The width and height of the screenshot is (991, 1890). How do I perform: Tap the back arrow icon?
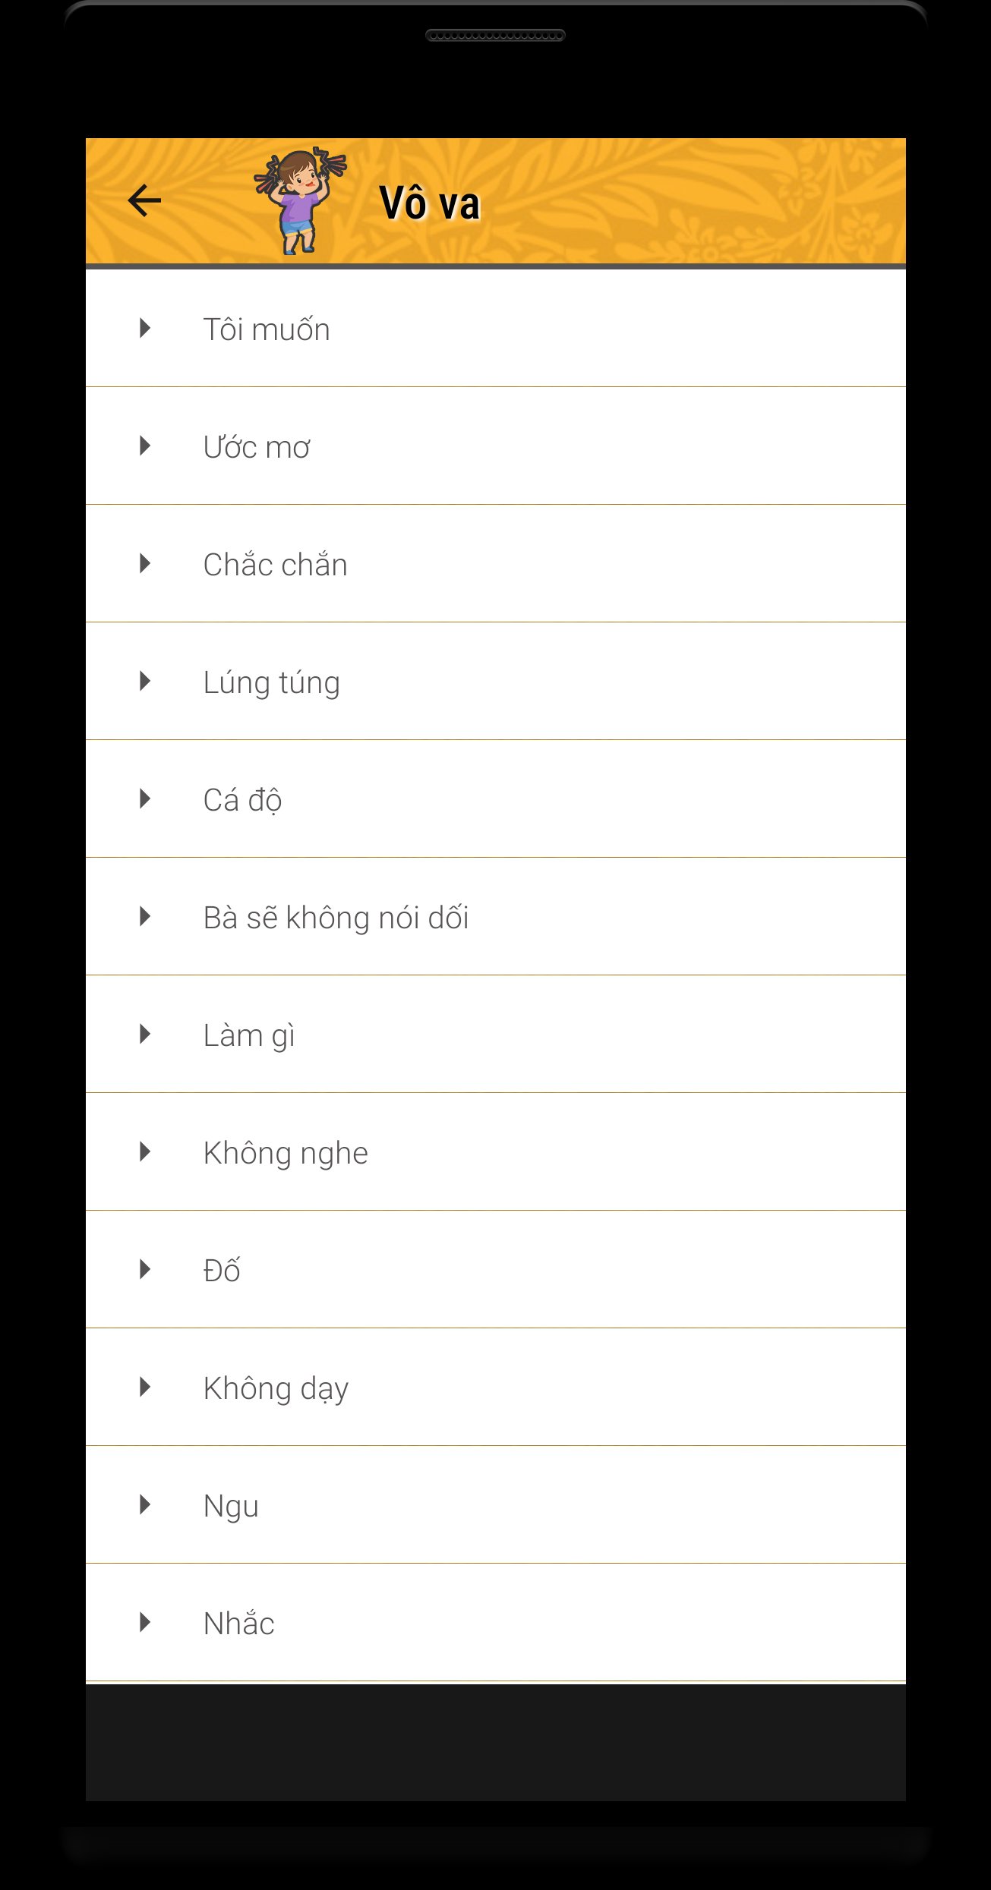click(x=144, y=201)
